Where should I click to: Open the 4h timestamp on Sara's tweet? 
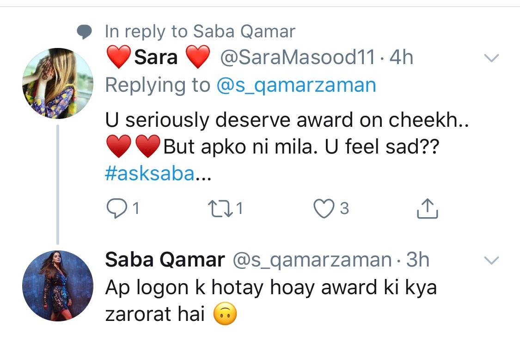(401, 58)
